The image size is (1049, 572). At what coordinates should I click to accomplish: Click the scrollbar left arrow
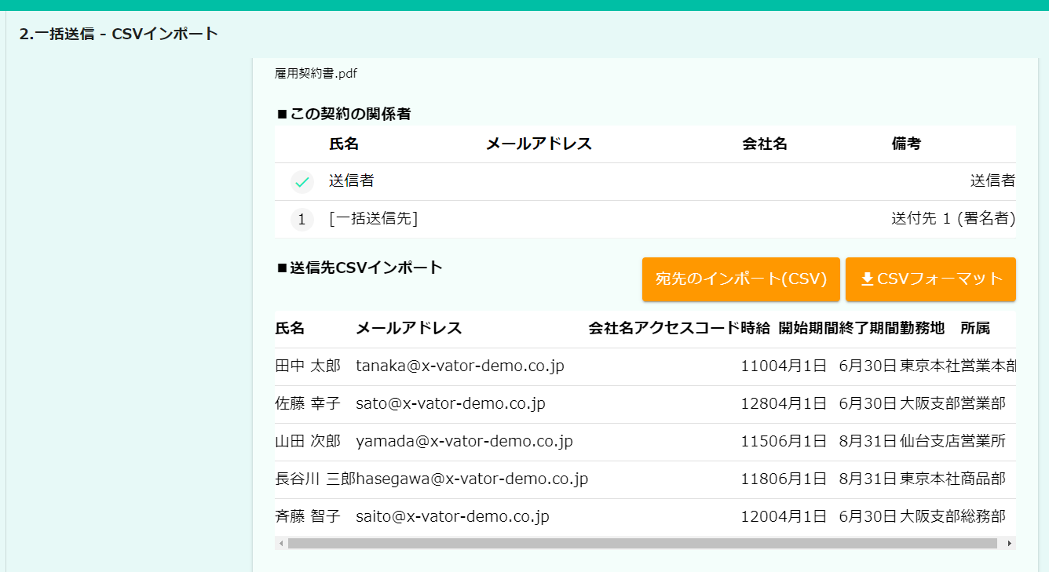(x=280, y=543)
